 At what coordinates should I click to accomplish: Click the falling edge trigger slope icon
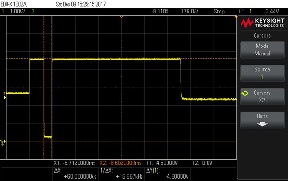[x=241, y=12]
